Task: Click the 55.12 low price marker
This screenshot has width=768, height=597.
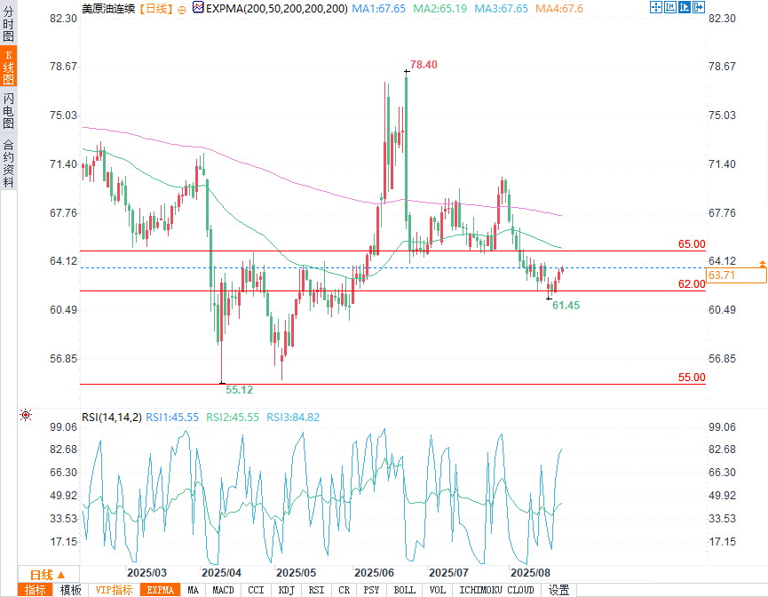Action: 239,390
